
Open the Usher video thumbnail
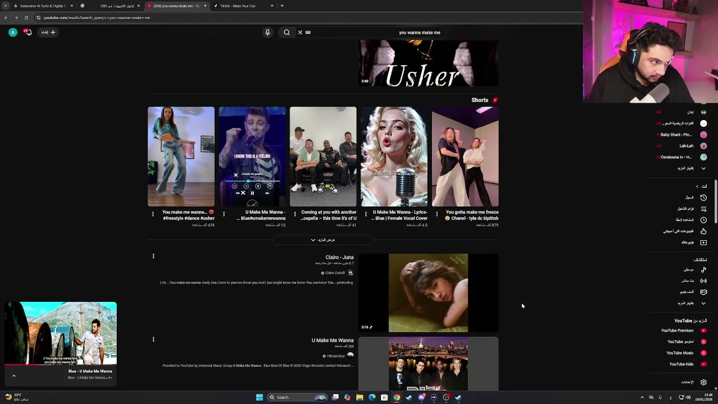coord(428,63)
